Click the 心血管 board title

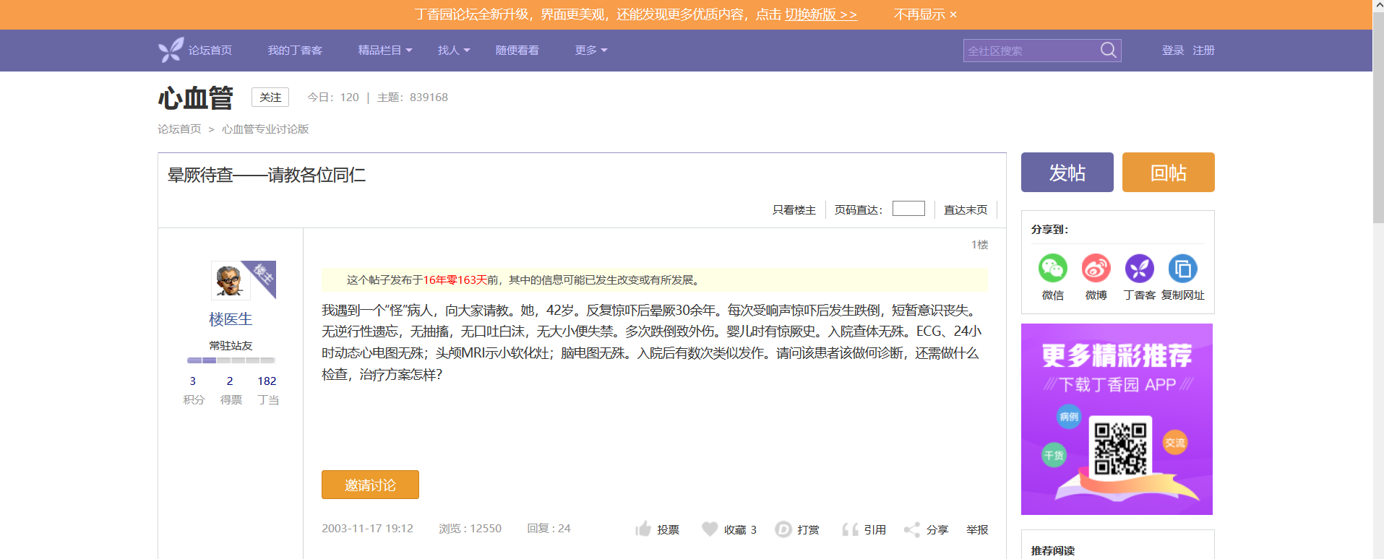tap(196, 97)
